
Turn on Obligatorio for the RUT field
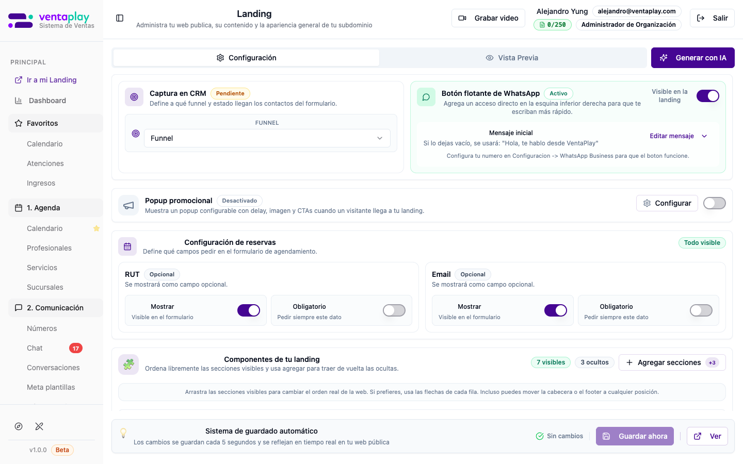pyautogui.click(x=394, y=310)
